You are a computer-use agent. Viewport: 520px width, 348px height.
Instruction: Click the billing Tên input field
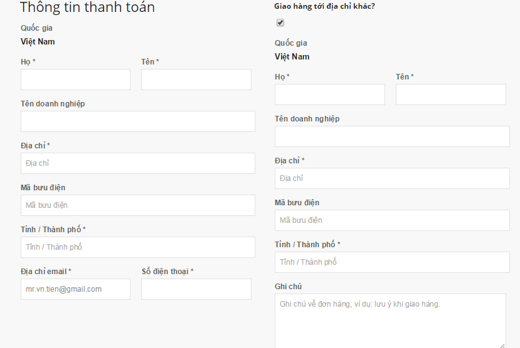point(196,79)
